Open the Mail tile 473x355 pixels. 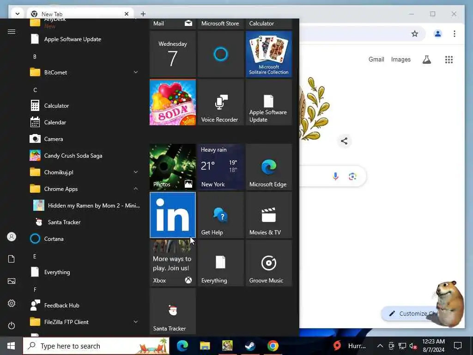pyautogui.click(x=173, y=24)
